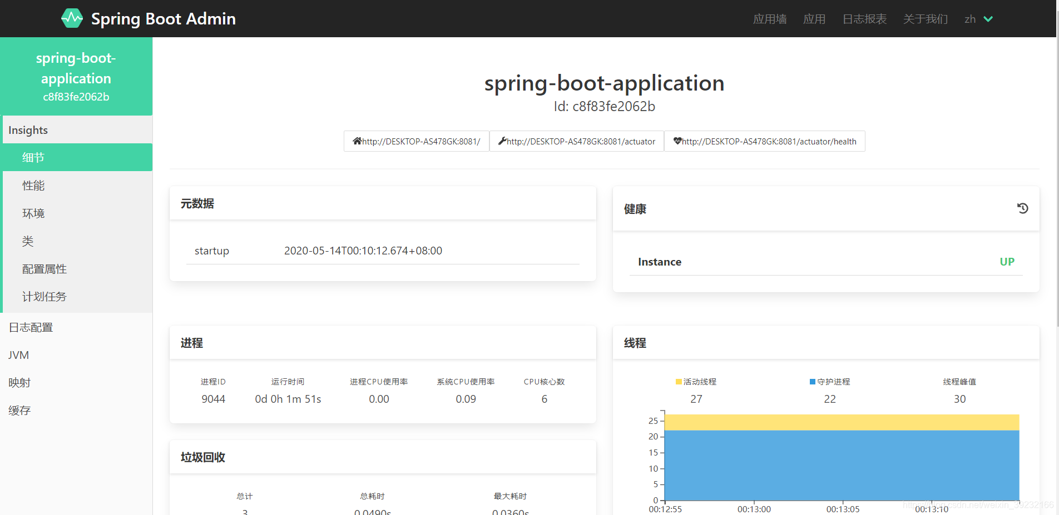Screen dimensions: 1059x515
Task: Click the Instance health row
Action: click(x=826, y=262)
